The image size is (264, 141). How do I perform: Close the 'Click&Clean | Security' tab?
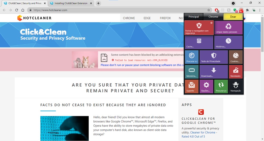(45, 3)
